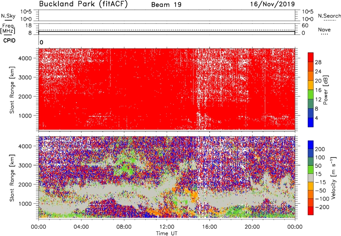Click the '18' frequency axis tick
Screen dimensions: 341x236
tap(29, 26)
